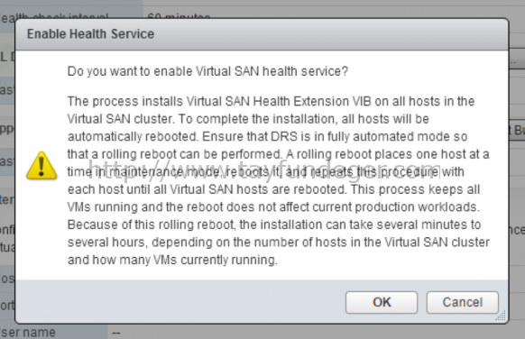Click the tayfundeger.com watermark URL
The image size is (525, 339).
[x=264, y=169]
